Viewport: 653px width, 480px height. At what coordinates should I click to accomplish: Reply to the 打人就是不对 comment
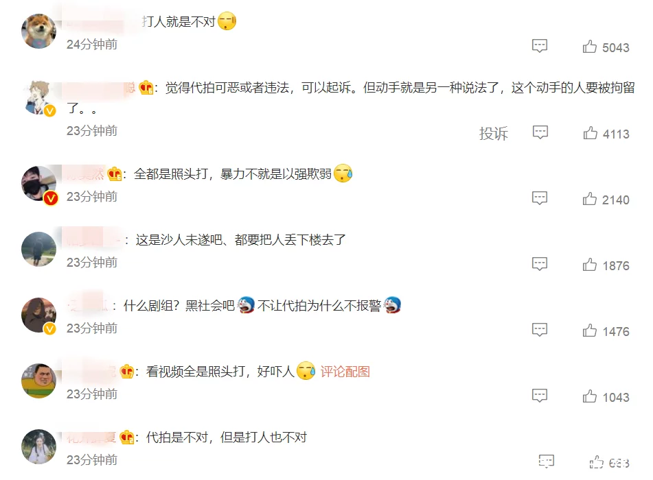coord(540,46)
